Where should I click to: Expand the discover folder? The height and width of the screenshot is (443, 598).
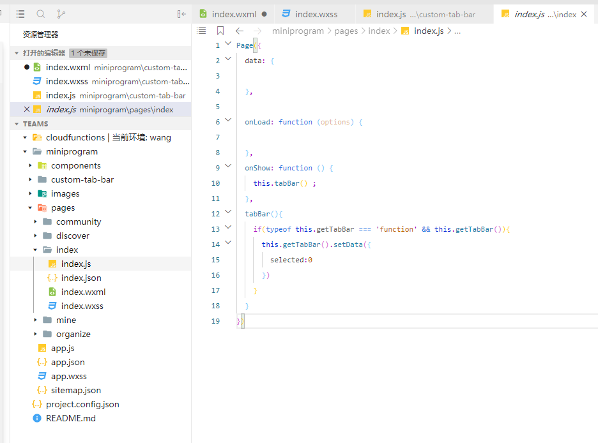coord(36,236)
